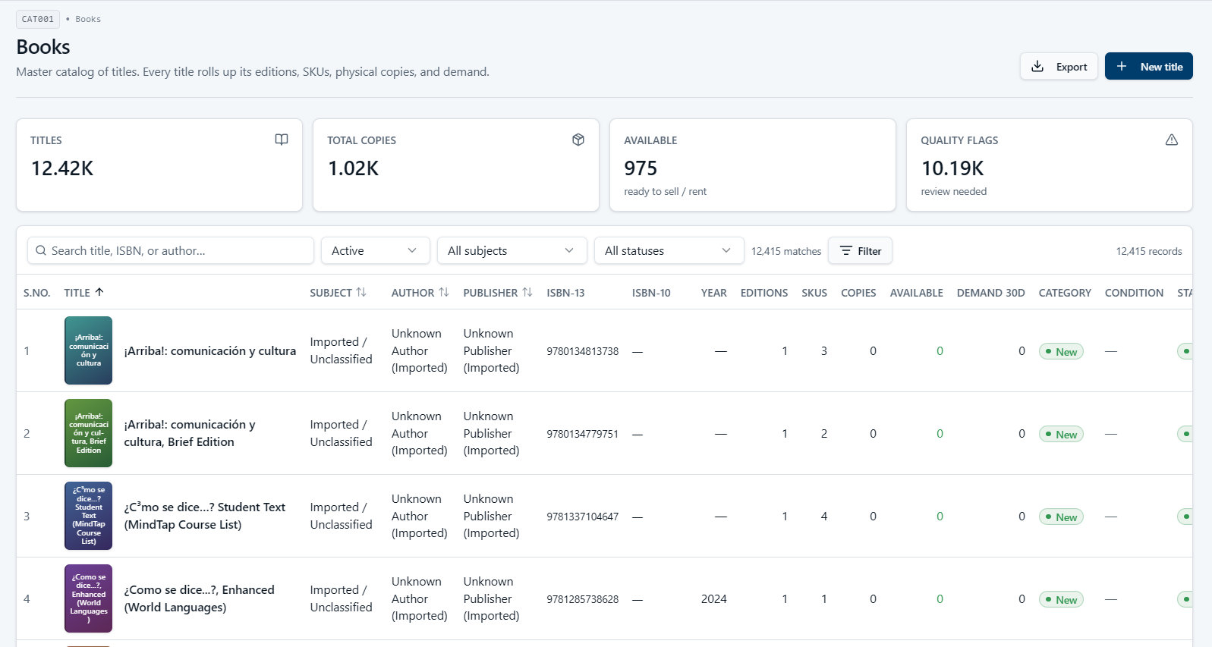Click the plus icon on New title
The width and height of the screenshot is (1212, 647).
point(1122,66)
